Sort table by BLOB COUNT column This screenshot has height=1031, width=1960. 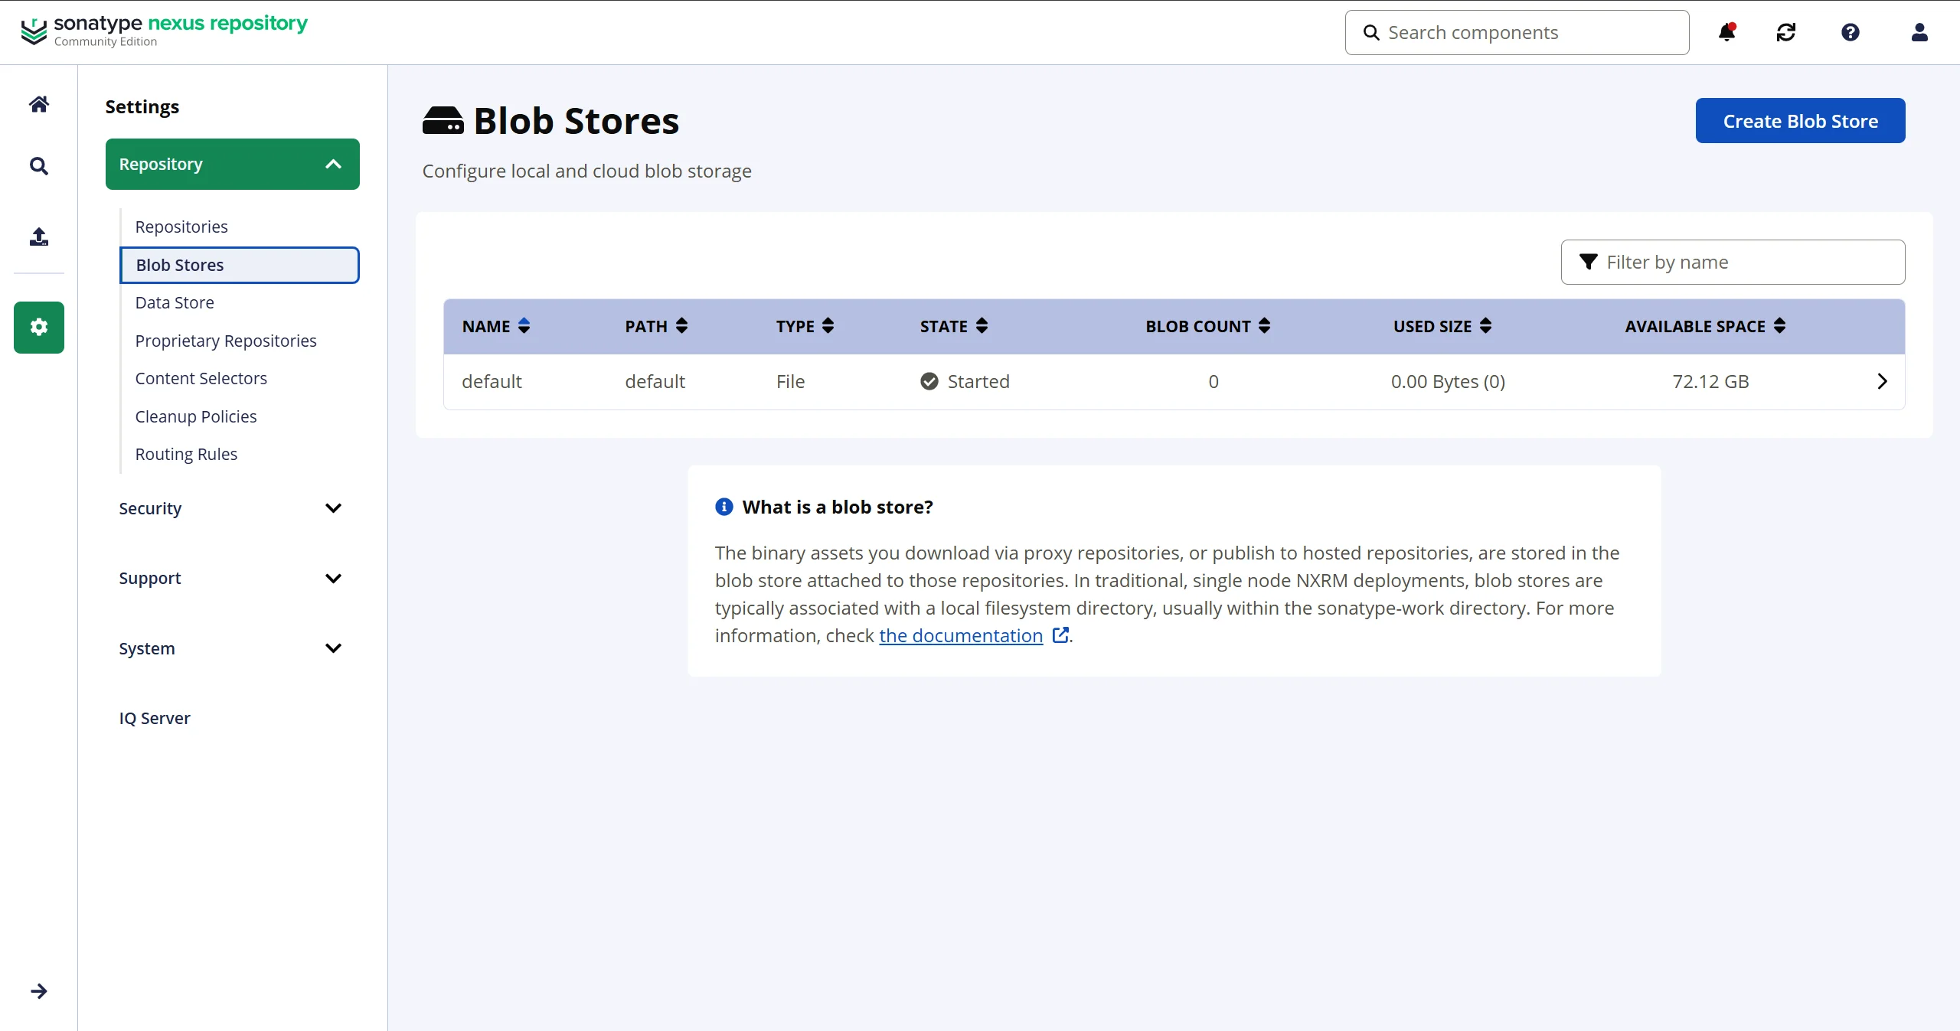(x=1208, y=326)
